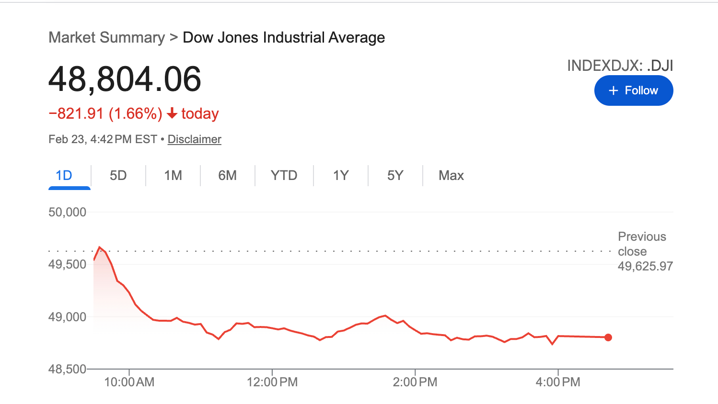Switch to the 1M tab
Image resolution: width=718 pixels, height=404 pixels.
(173, 176)
